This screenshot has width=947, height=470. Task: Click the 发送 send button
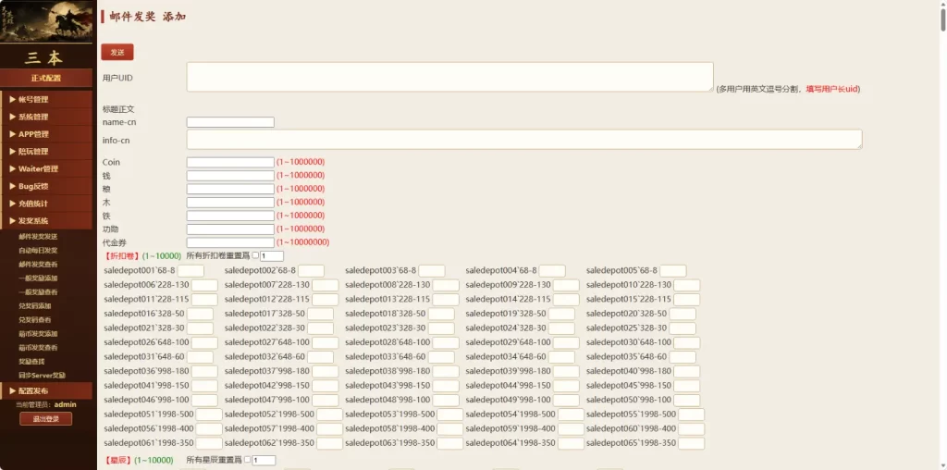point(117,53)
